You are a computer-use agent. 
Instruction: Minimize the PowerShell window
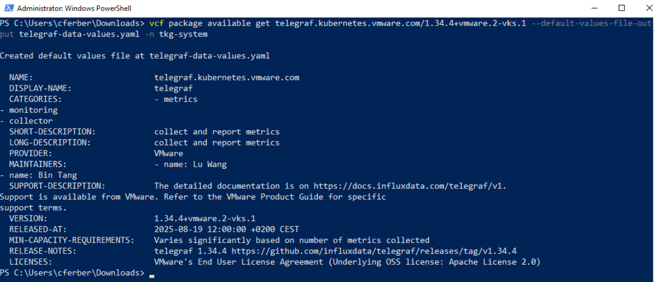[x=594, y=8]
